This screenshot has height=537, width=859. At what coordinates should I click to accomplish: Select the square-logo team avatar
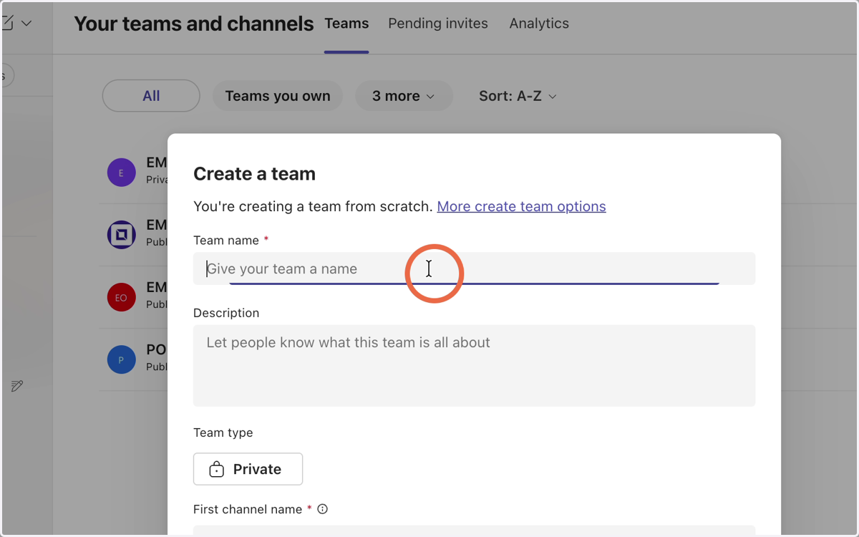121,235
